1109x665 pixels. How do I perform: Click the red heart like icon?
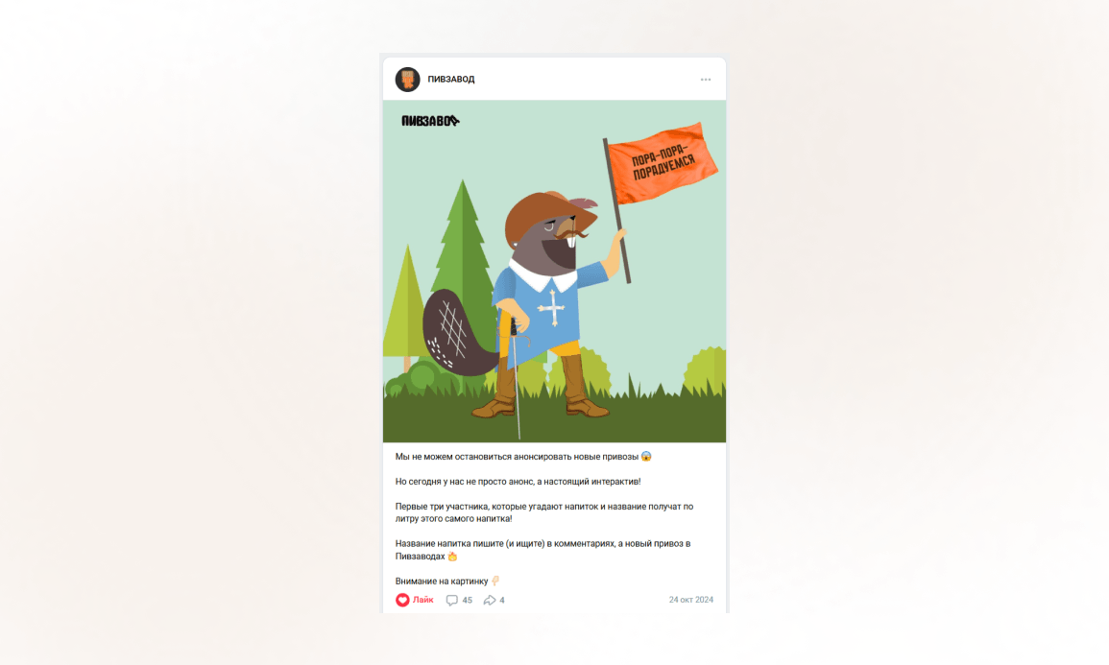point(402,600)
